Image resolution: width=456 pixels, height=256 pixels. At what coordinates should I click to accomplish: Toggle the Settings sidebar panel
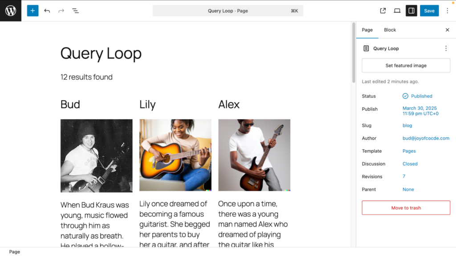pos(411,11)
